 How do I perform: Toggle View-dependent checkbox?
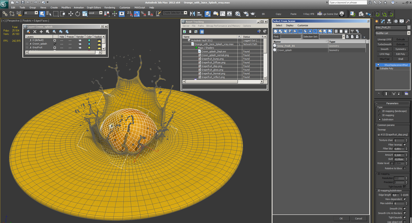(405, 199)
